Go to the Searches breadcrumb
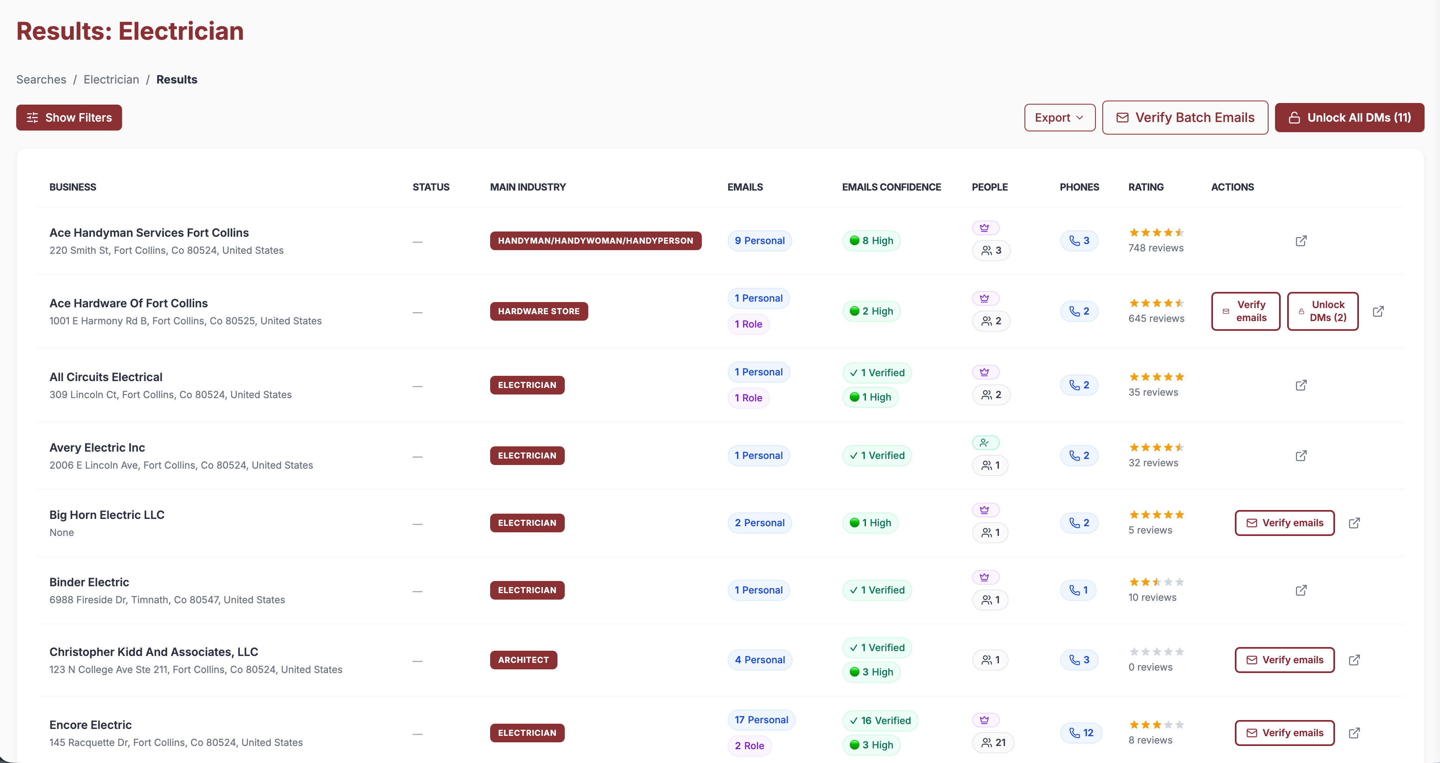The image size is (1440, 763). (41, 79)
